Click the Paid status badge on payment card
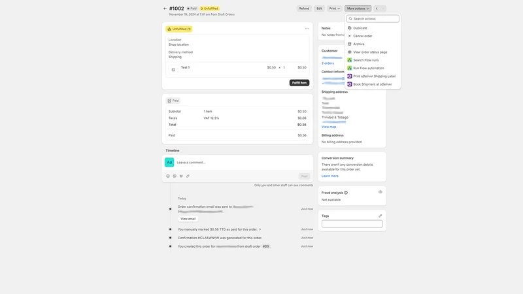Screen dimensions: 523x294 pyautogui.click(x=173, y=101)
